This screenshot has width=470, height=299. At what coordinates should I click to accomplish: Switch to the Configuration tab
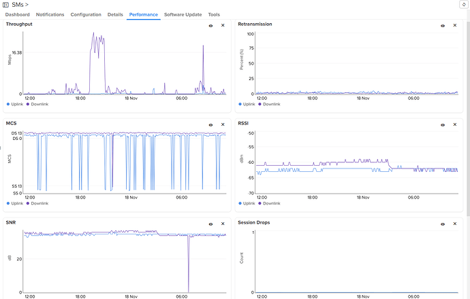86,14
